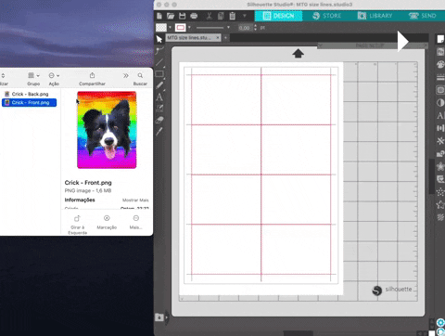This screenshot has height=336, width=445.
Task: Click Mostrar Mais in Finder preview
Action: coord(135,200)
